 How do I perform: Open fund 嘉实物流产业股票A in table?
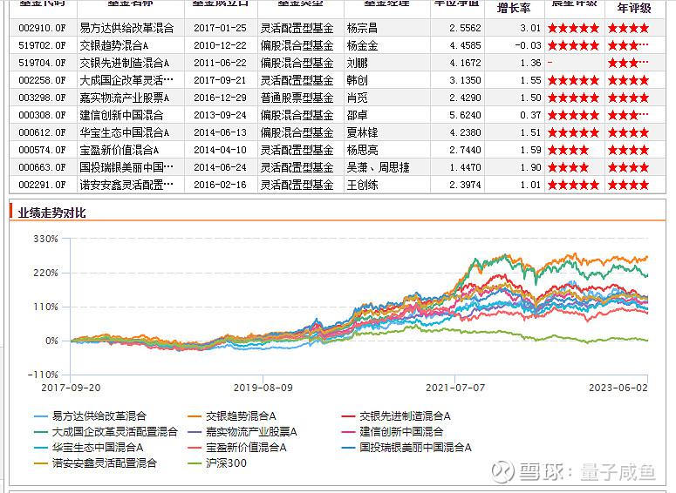coord(125,98)
